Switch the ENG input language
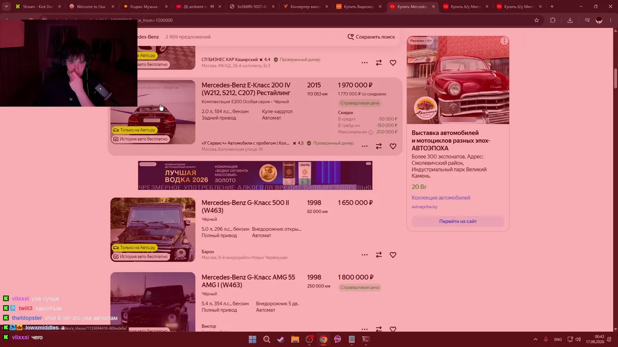Viewport: 618px width, 347px height. click(558, 339)
